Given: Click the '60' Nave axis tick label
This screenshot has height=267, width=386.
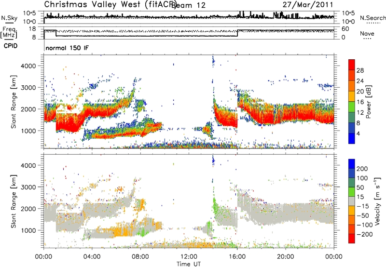Looking at the screenshot, I should tap(345, 29).
